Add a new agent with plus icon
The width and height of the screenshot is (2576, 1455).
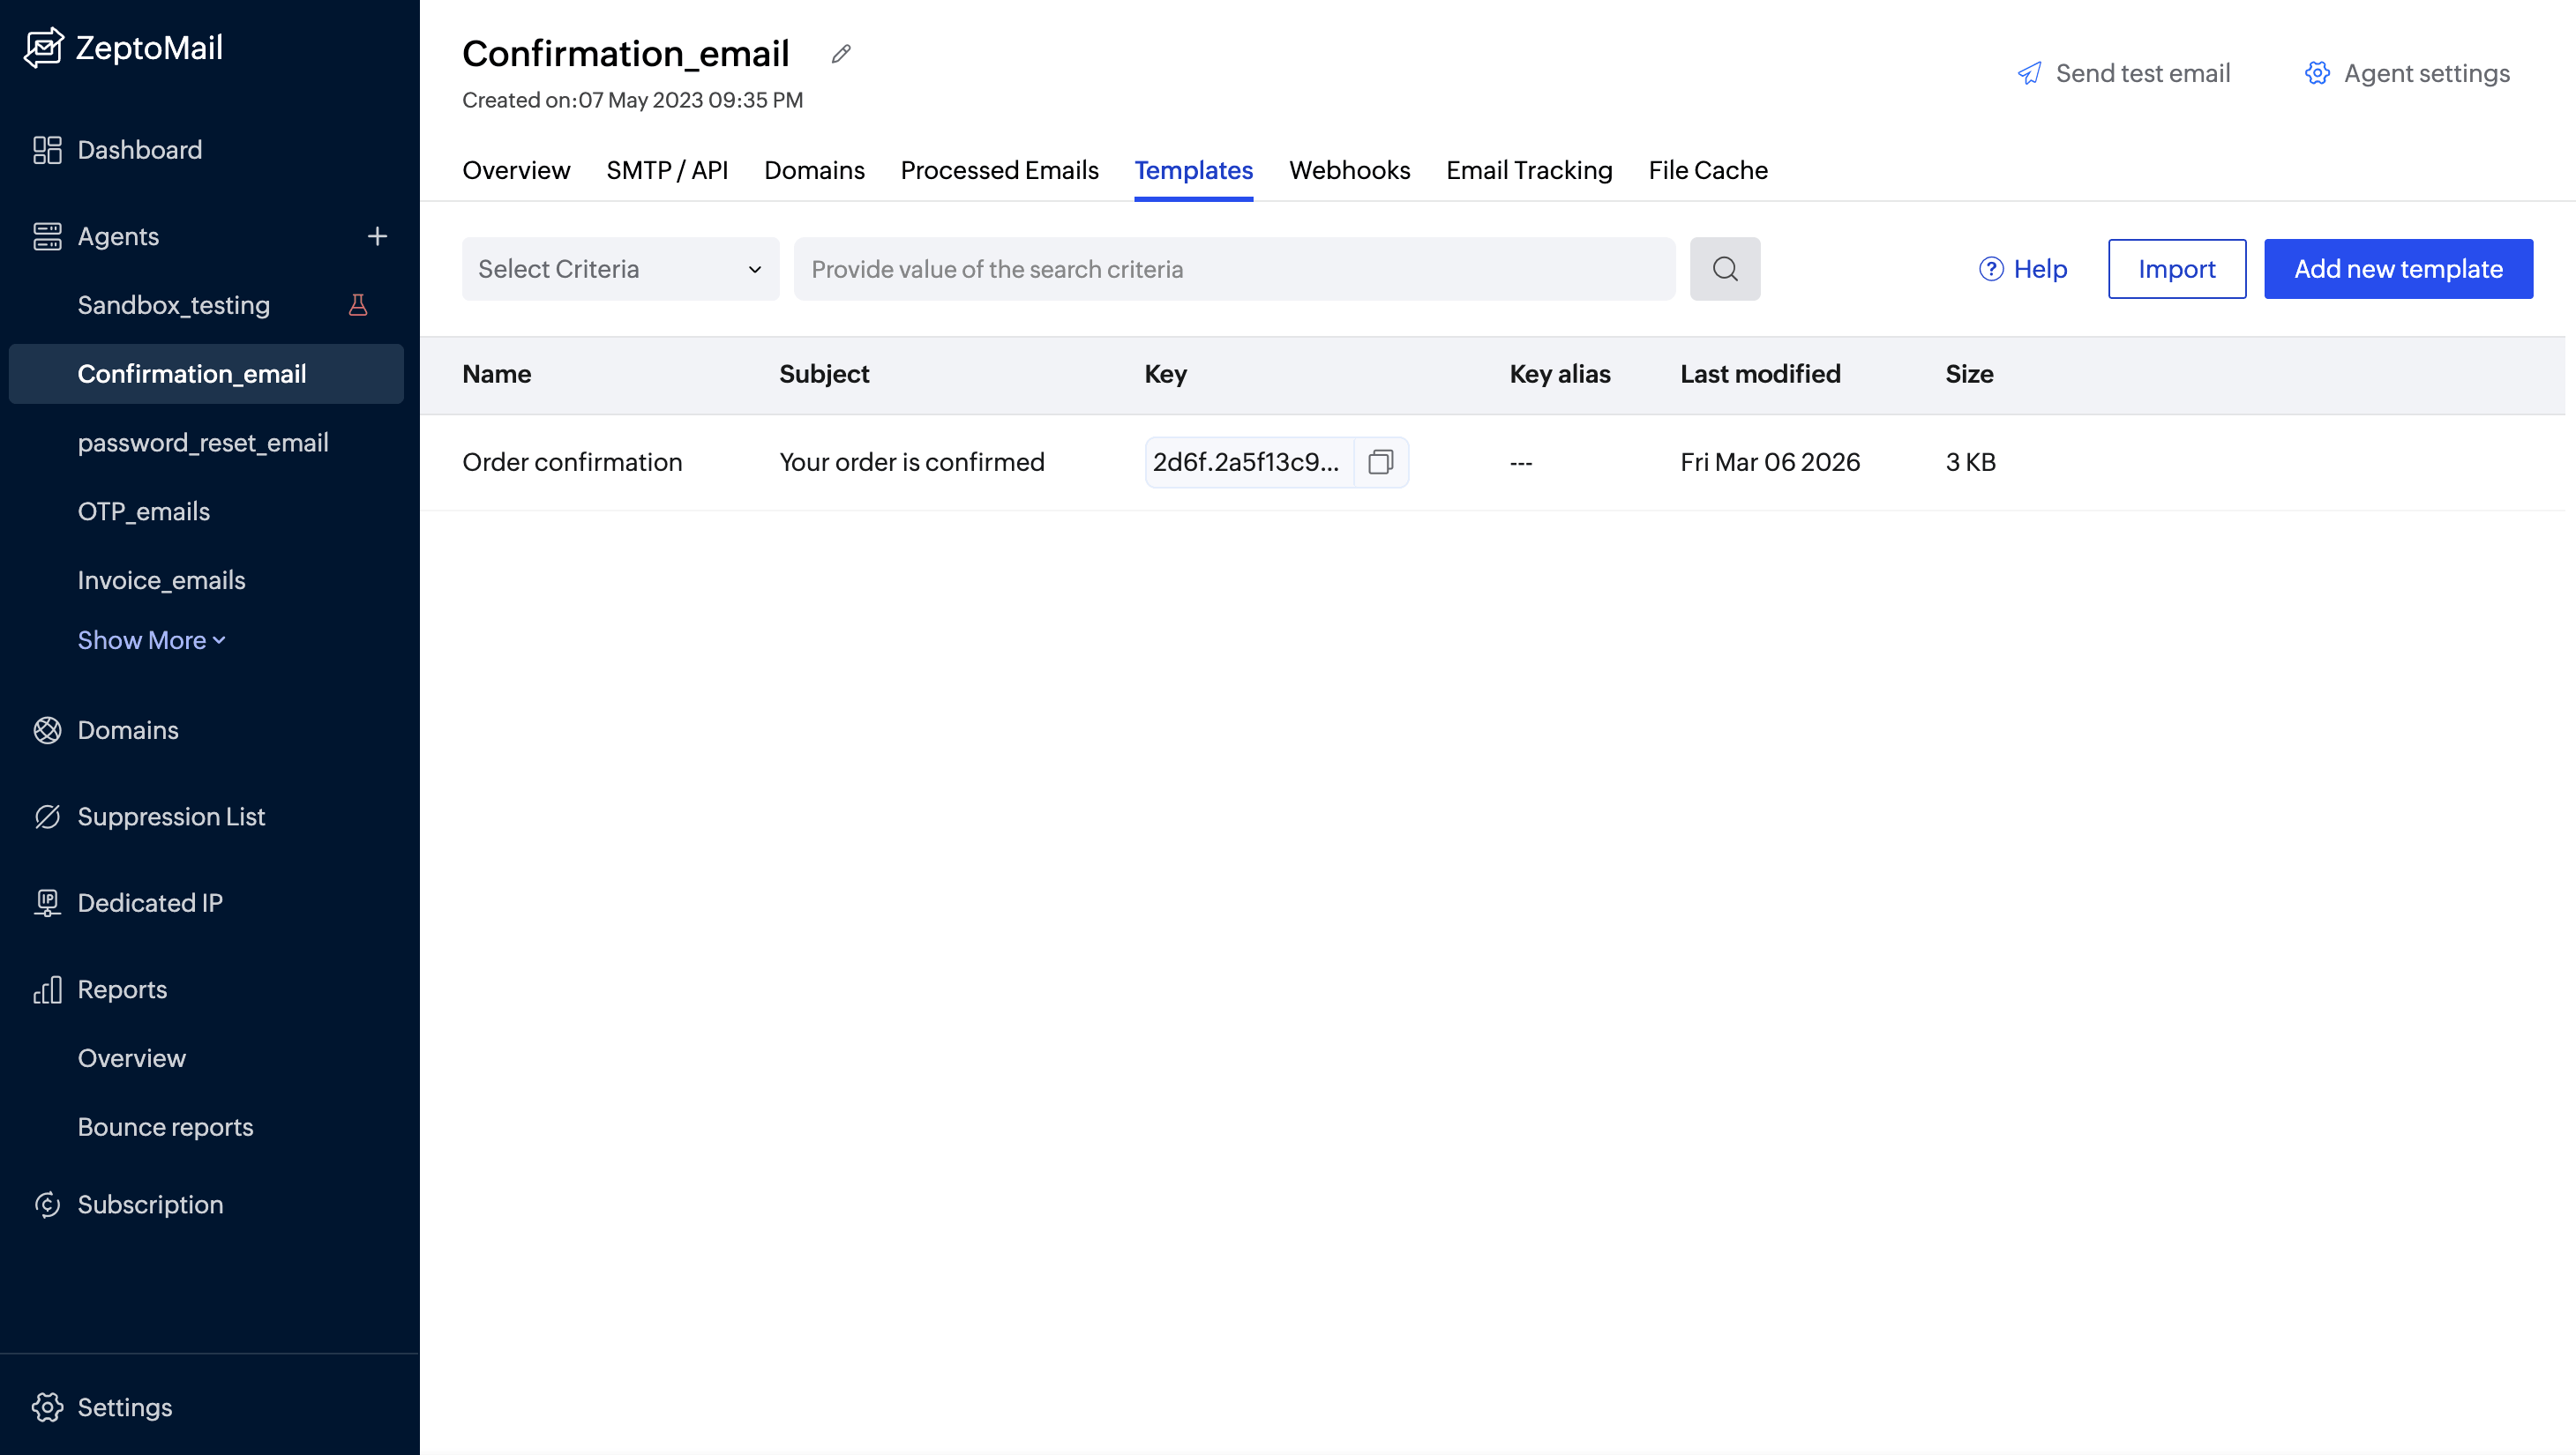tap(377, 237)
